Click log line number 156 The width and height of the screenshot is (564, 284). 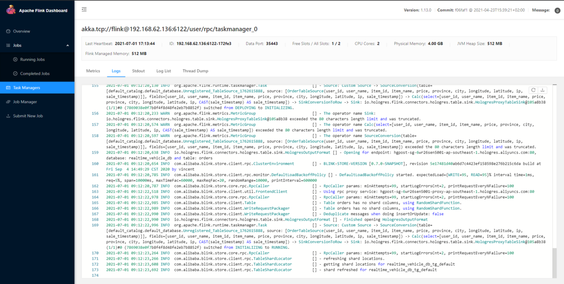(95, 114)
